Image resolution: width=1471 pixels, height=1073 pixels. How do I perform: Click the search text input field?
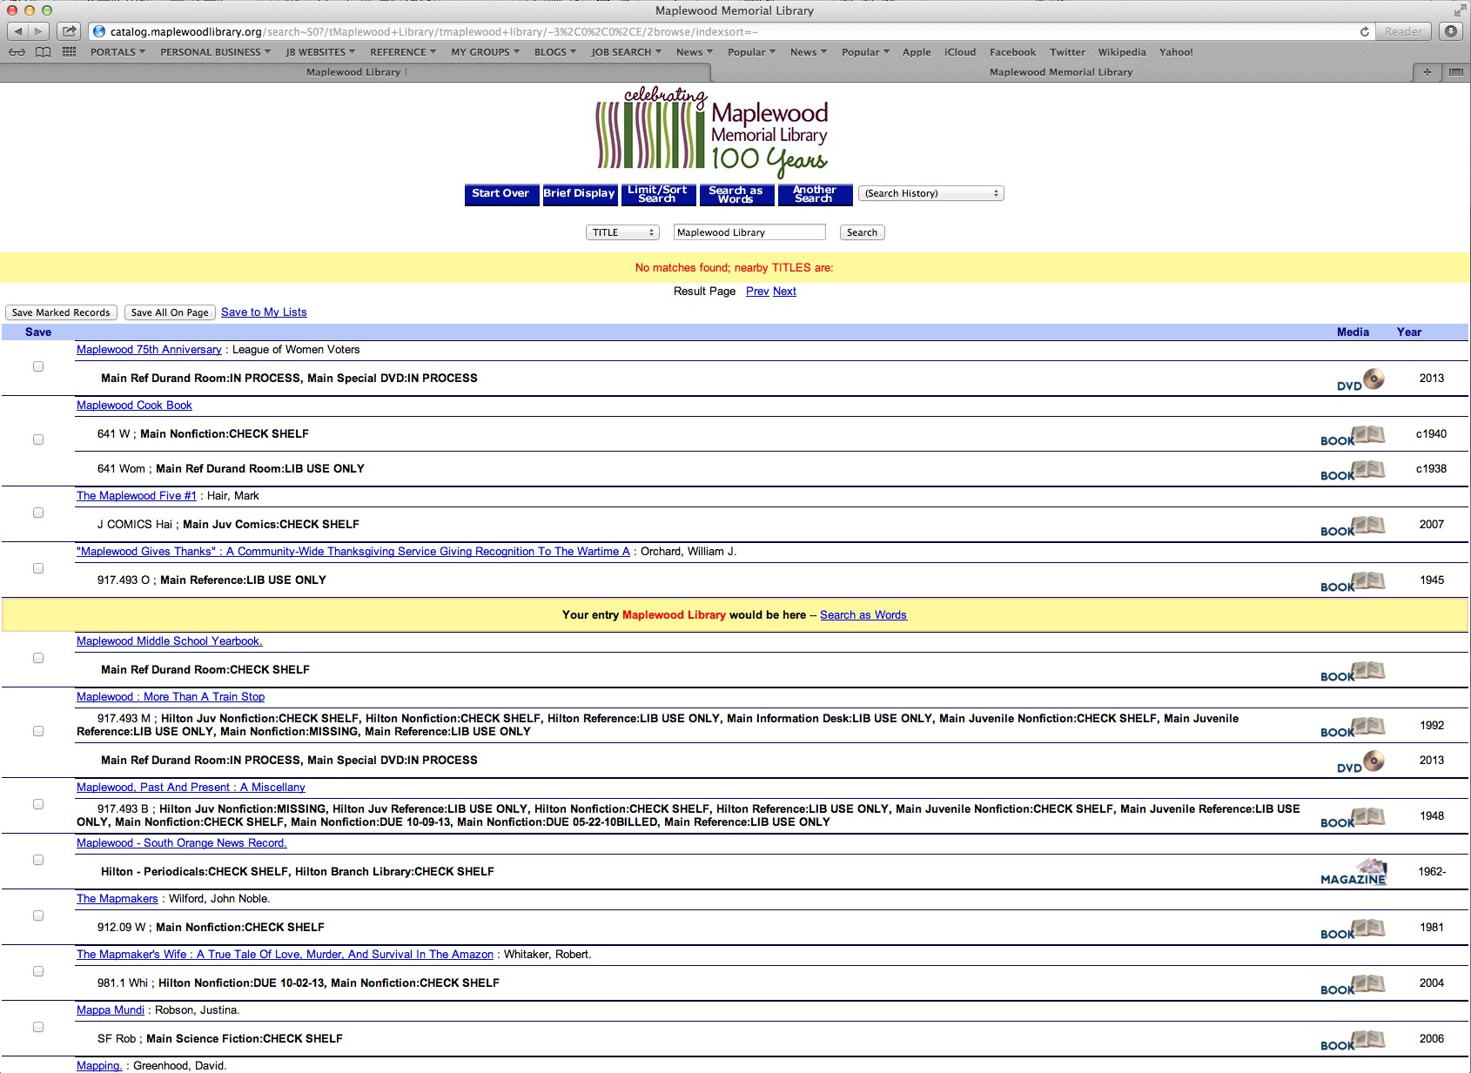749,232
